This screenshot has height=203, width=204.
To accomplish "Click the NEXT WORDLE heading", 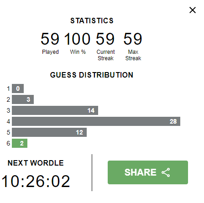I will [36, 163].
